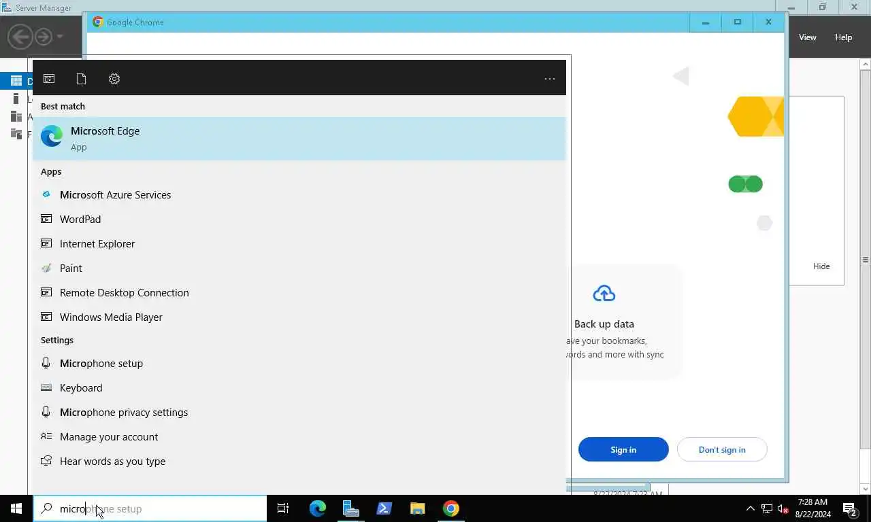Open the Help menu in Server Manager
The image size is (871, 522).
[844, 37]
